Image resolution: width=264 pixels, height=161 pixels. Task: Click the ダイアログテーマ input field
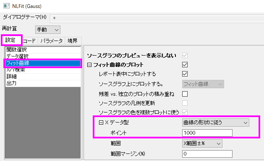coord(157,18)
